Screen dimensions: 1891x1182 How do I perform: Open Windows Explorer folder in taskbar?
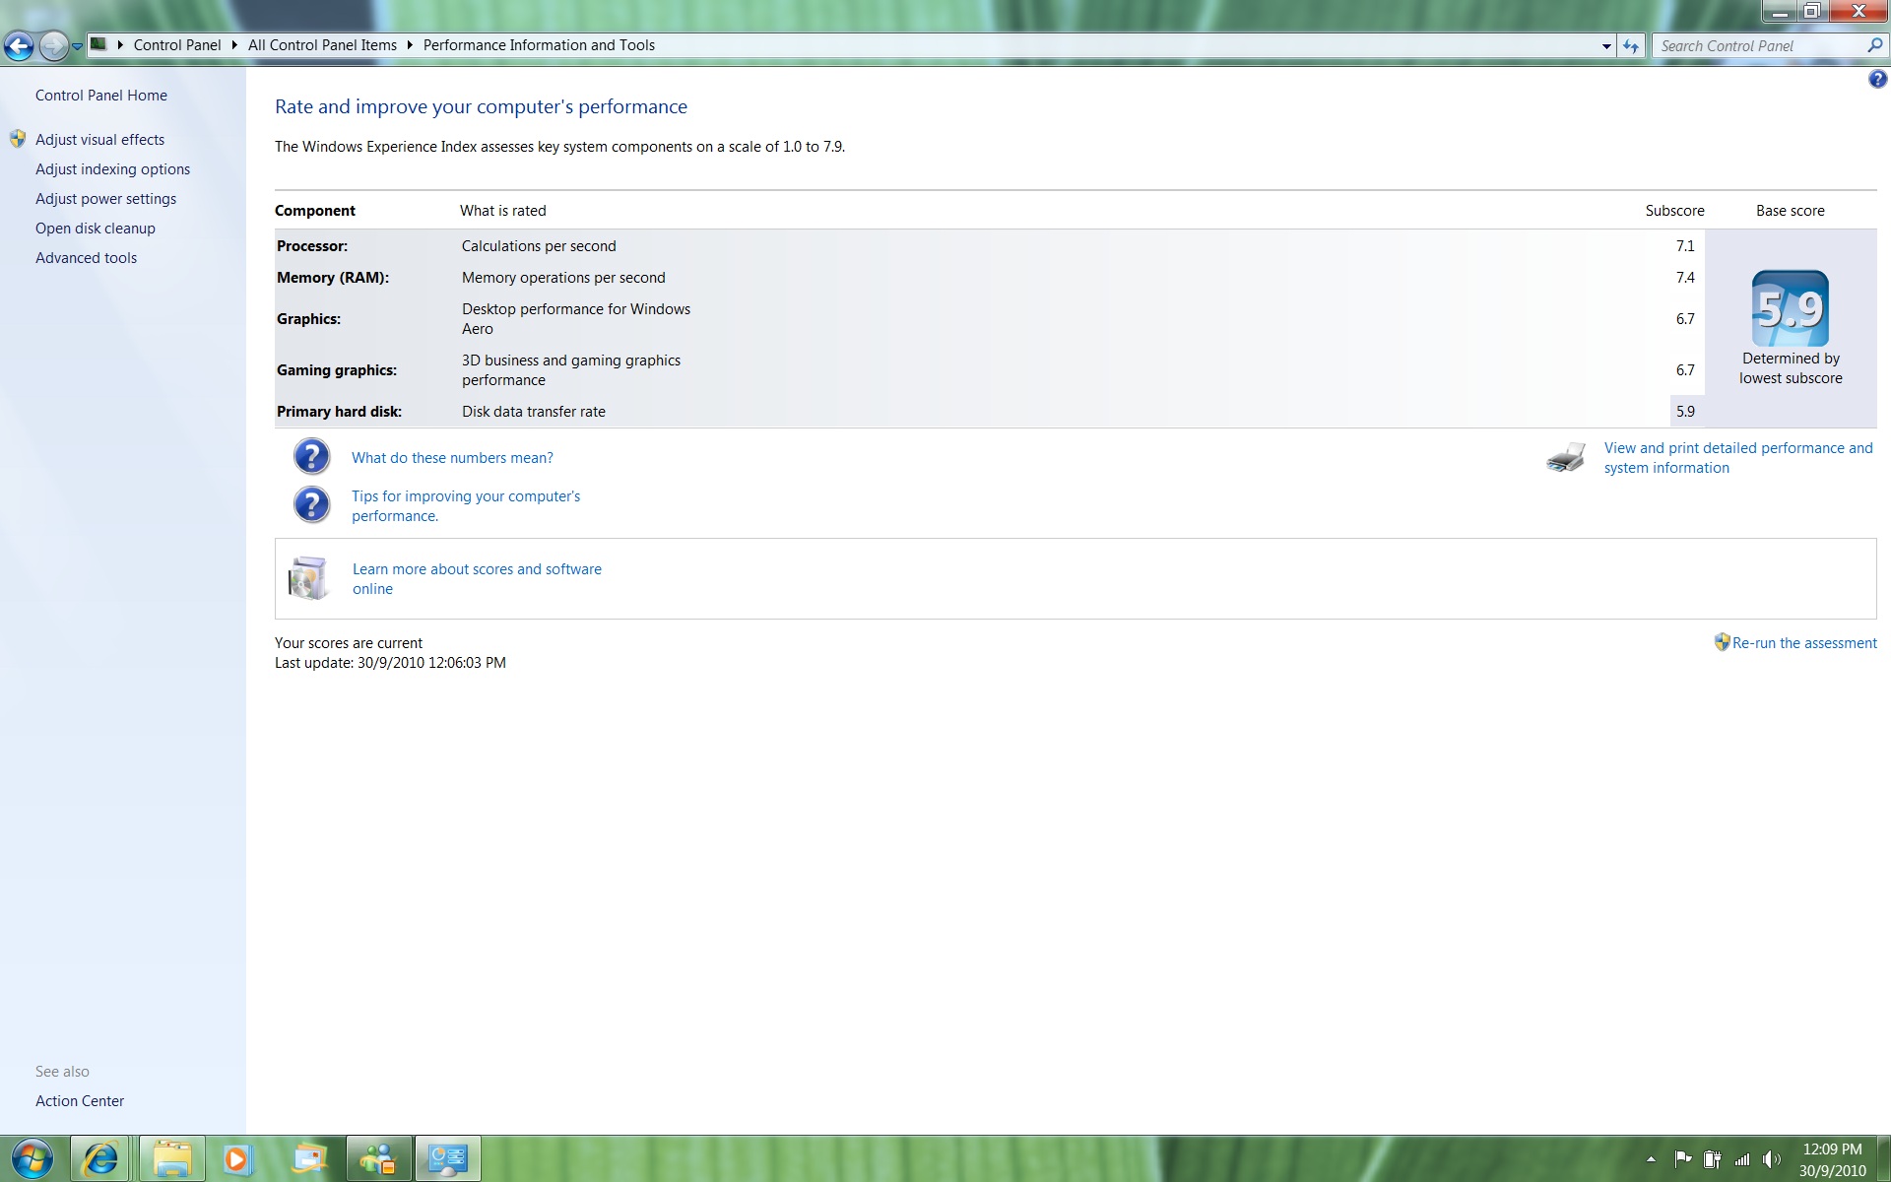pos(172,1158)
